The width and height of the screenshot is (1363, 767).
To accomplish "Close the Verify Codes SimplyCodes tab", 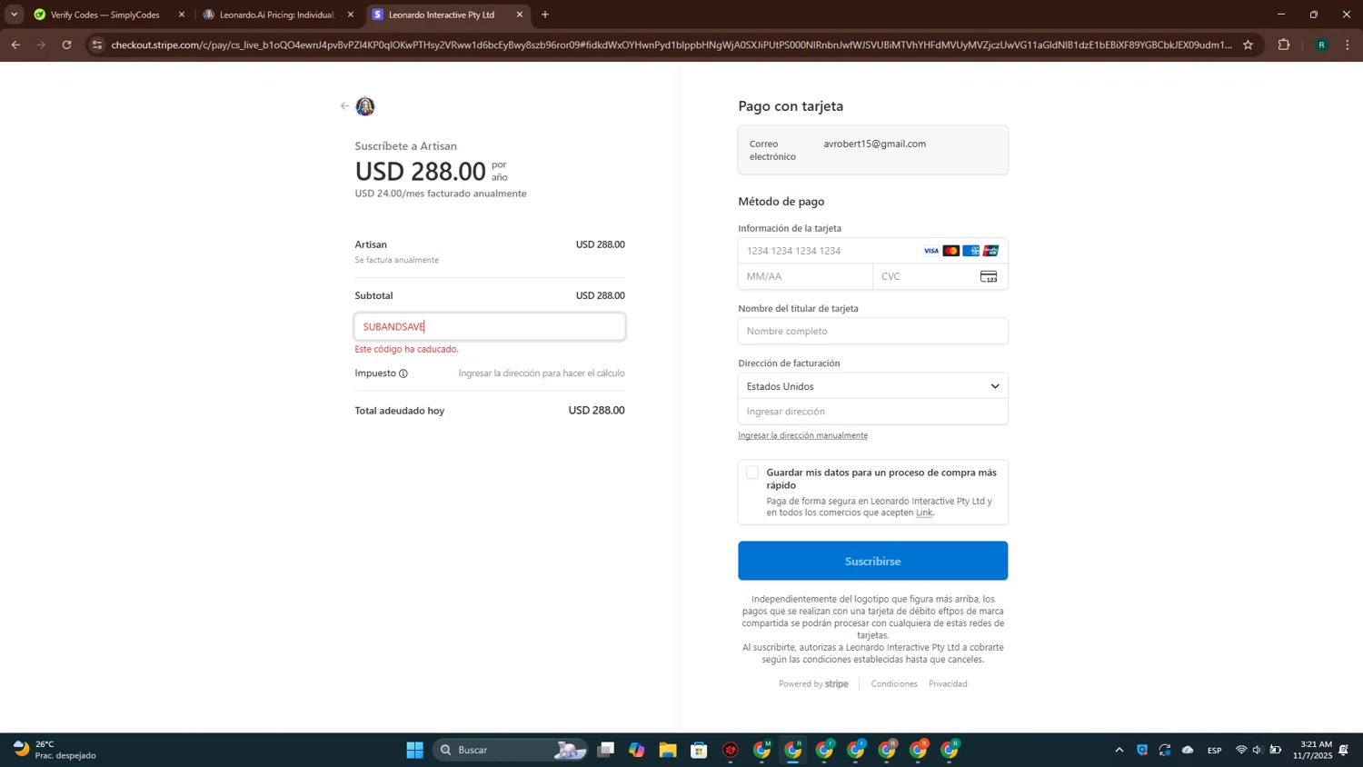I will [182, 15].
